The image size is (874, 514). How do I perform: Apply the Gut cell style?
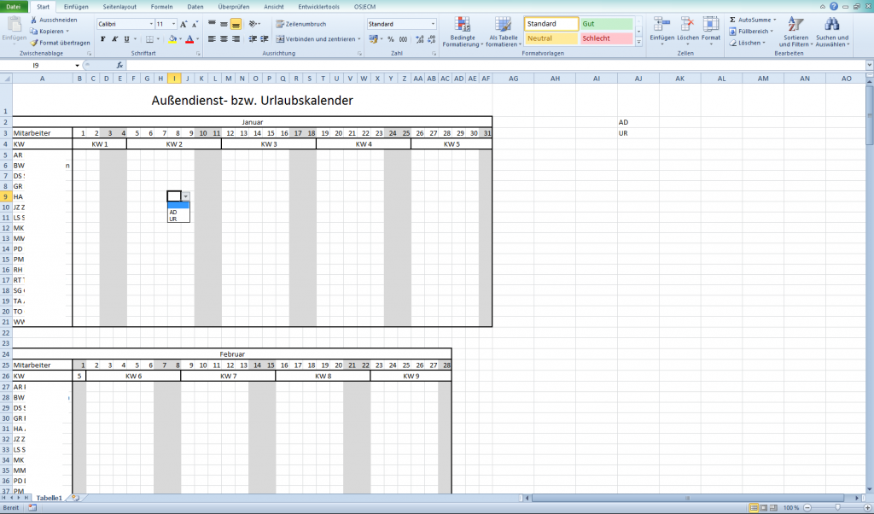pyautogui.click(x=606, y=24)
